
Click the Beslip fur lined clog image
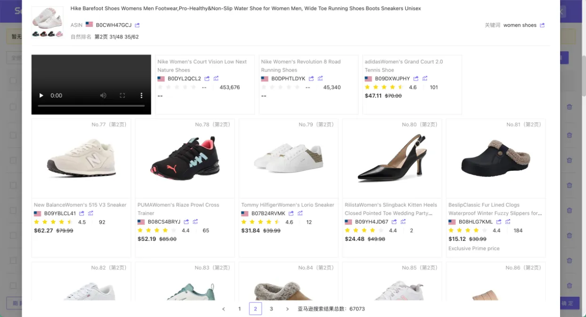click(x=496, y=159)
